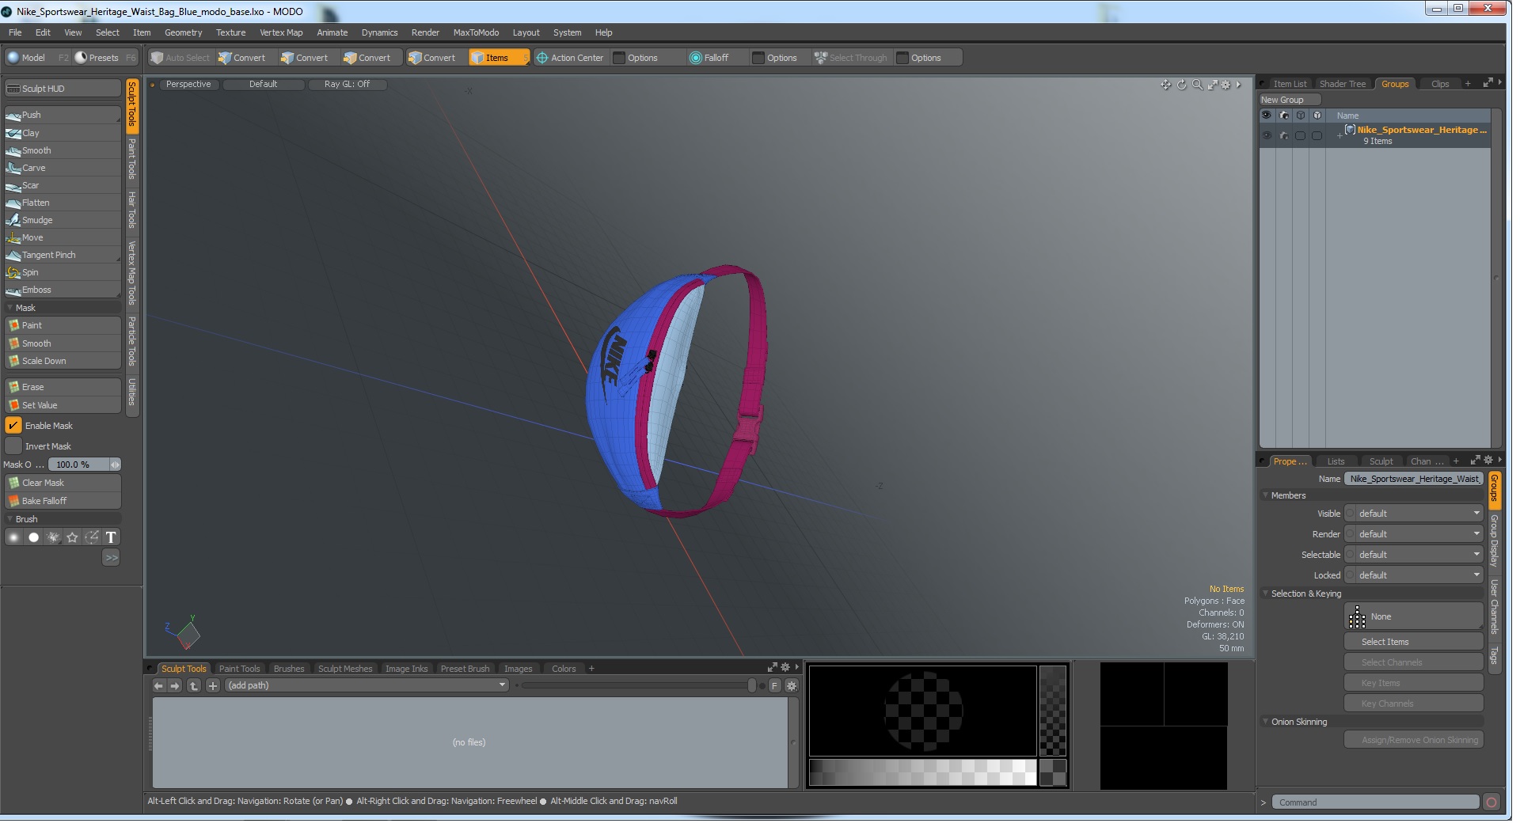
Task: Click the checkered sphere brush preview
Action: (x=922, y=711)
